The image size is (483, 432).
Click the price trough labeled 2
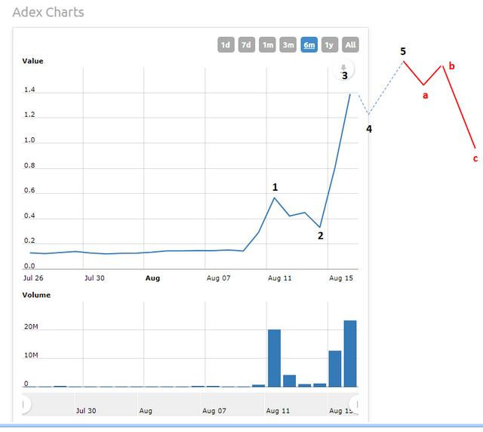320,227
